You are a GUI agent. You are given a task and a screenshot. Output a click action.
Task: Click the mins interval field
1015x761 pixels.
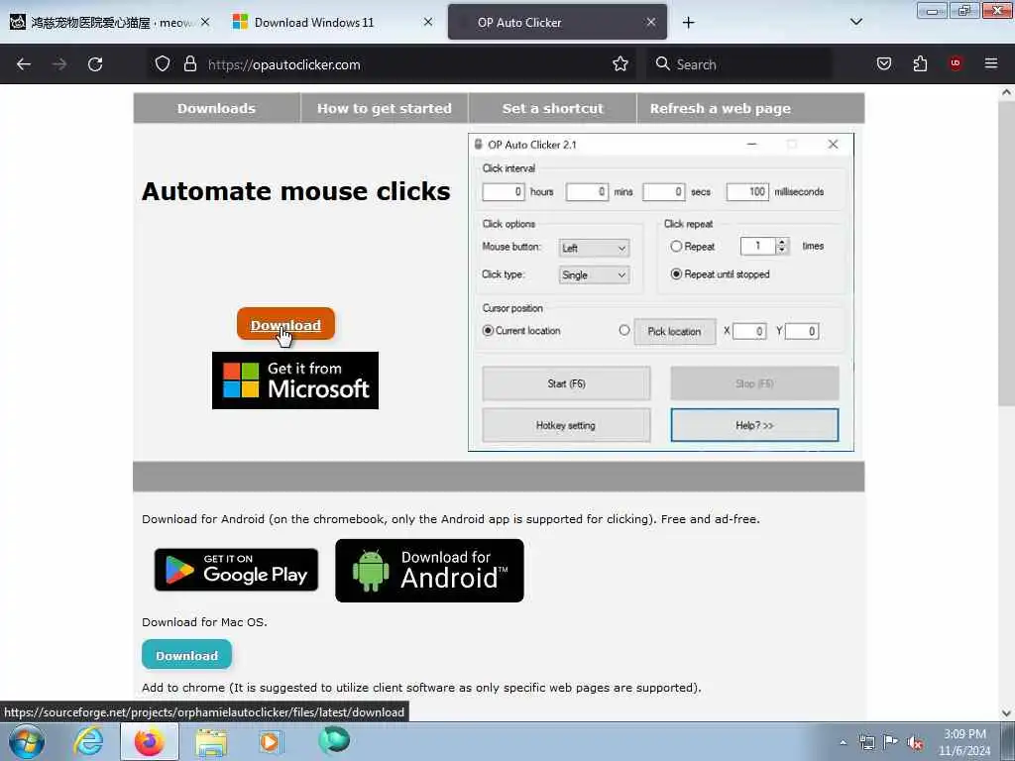(587, 191)
